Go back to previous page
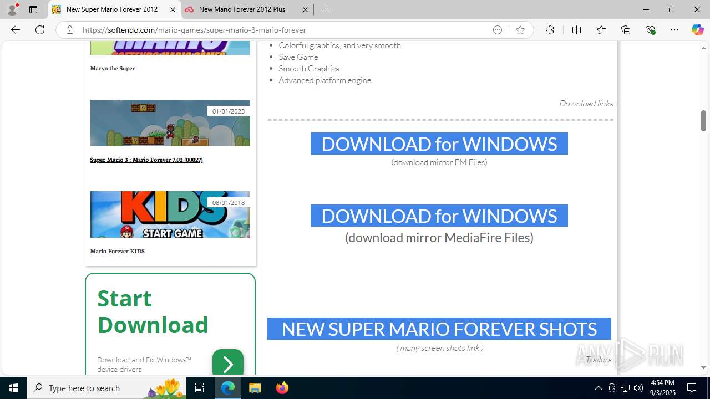The width and height of the screenshot is (710, 399). click(x=16, y=30)
